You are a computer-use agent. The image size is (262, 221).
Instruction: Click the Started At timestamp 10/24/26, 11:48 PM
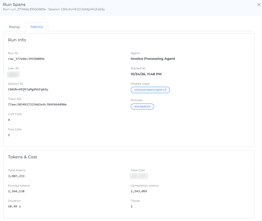(146, 74)
